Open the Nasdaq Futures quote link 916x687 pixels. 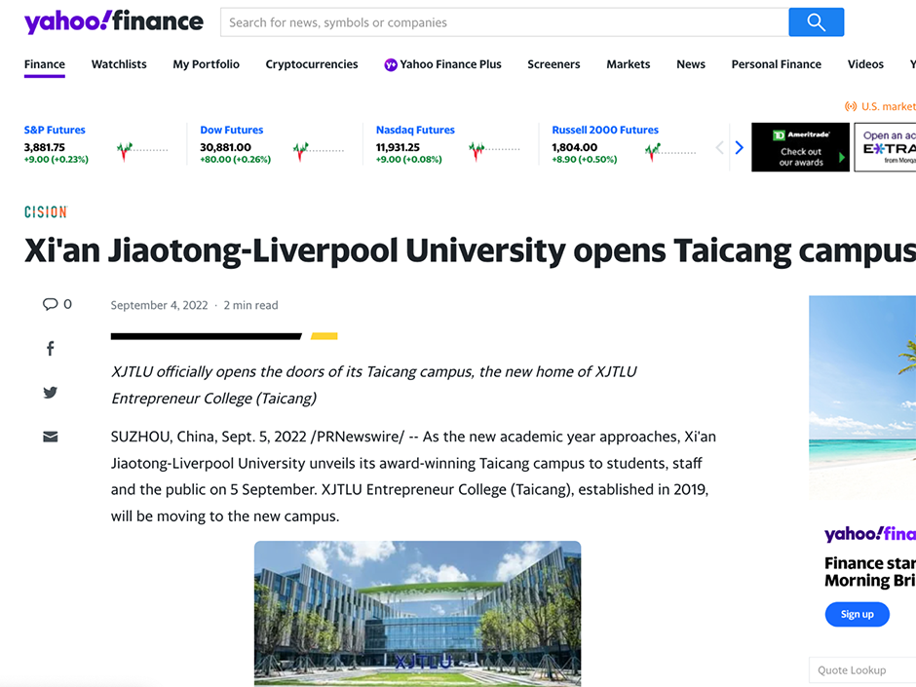coord(415,130)
